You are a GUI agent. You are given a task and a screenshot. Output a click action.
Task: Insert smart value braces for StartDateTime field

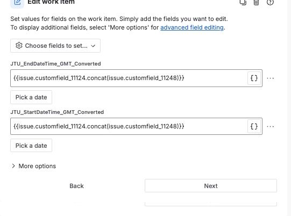tap(254, 126)
